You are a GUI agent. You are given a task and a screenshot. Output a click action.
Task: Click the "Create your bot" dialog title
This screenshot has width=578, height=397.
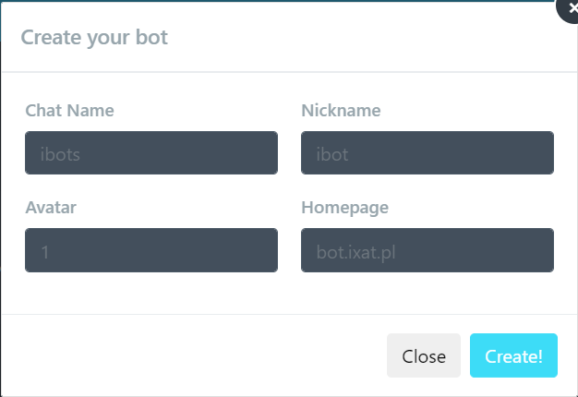[94, 38]
